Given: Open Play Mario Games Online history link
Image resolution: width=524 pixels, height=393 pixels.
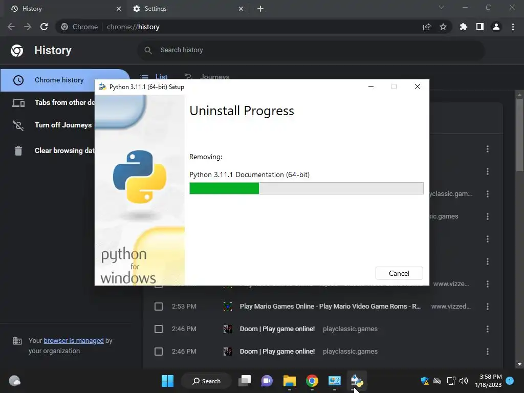Looking at the screenshot, I should coord(330,307).
